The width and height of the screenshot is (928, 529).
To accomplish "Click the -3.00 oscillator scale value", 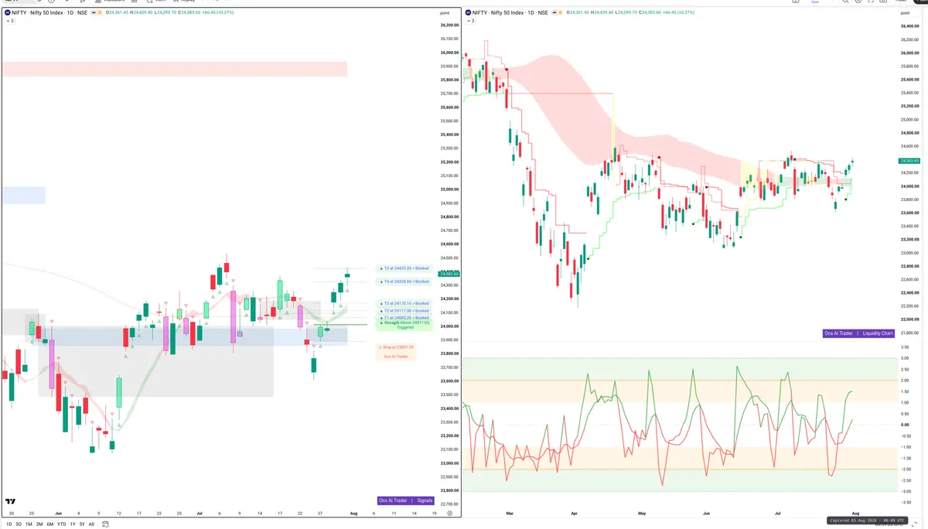I will coord(905,491).
